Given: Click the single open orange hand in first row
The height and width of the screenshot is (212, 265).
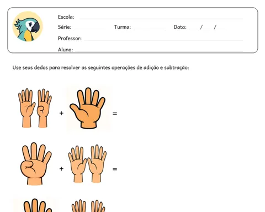Looking at the screenshot, I should click(x=88, y=108).
